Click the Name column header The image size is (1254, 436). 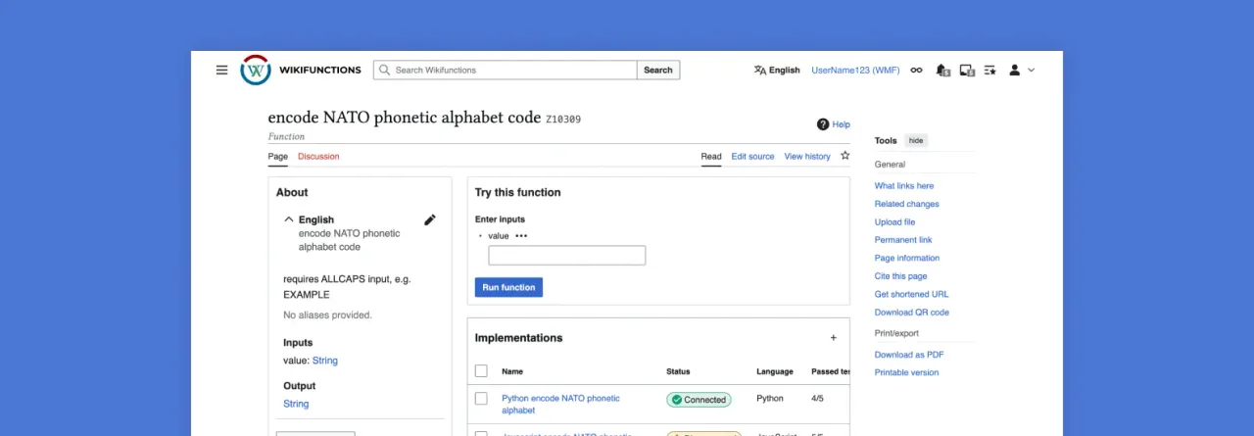512,371
